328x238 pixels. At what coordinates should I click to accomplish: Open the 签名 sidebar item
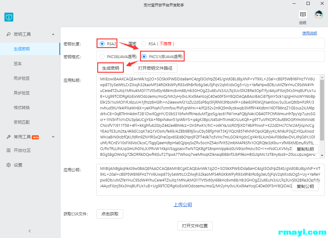click(30, 64)
